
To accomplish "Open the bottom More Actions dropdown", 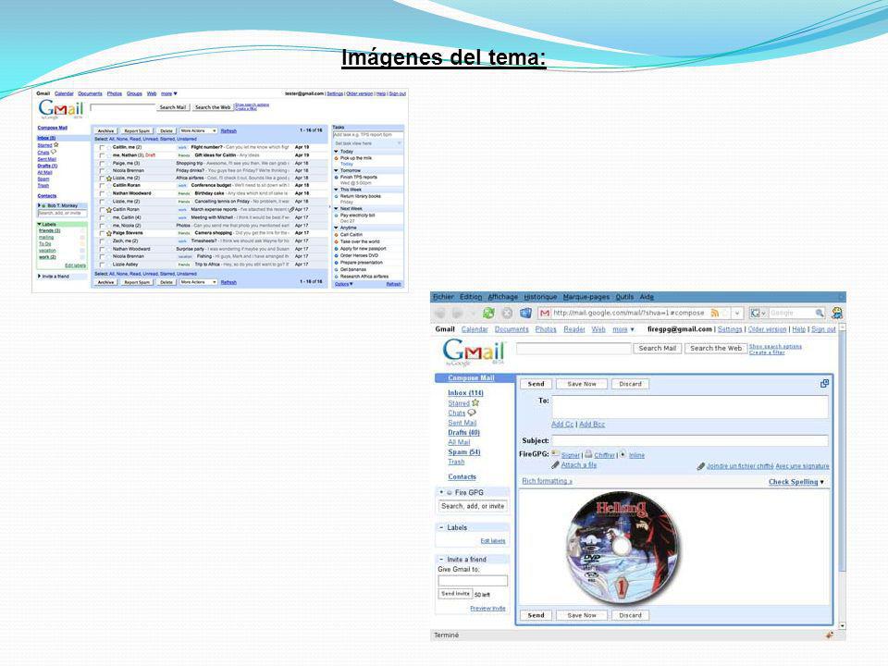I will point(198,282).
